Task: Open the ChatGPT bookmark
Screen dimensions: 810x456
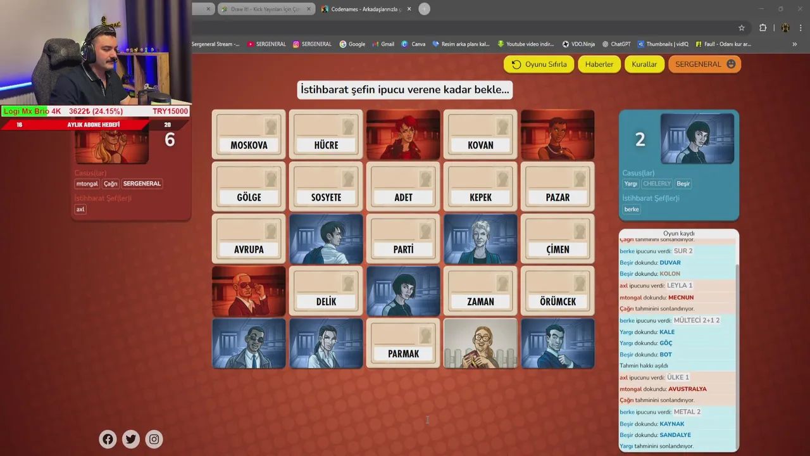Action: click(x=616, y=44)
